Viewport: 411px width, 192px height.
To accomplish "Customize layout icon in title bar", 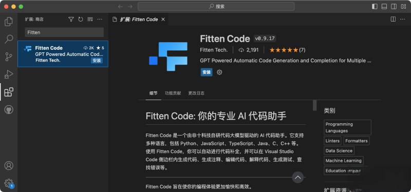I will [x=403, y=7].
